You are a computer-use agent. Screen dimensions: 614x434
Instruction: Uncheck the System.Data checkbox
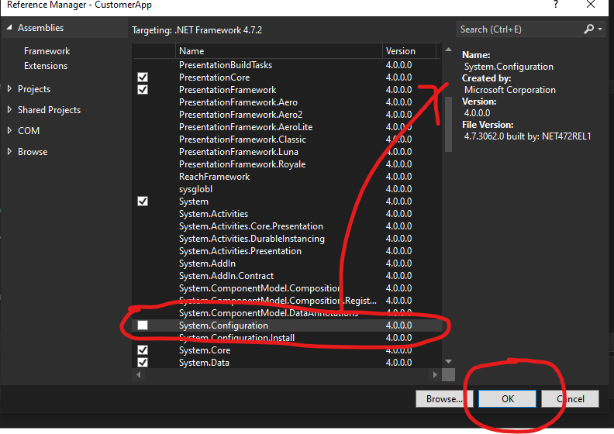pos(143,363)
